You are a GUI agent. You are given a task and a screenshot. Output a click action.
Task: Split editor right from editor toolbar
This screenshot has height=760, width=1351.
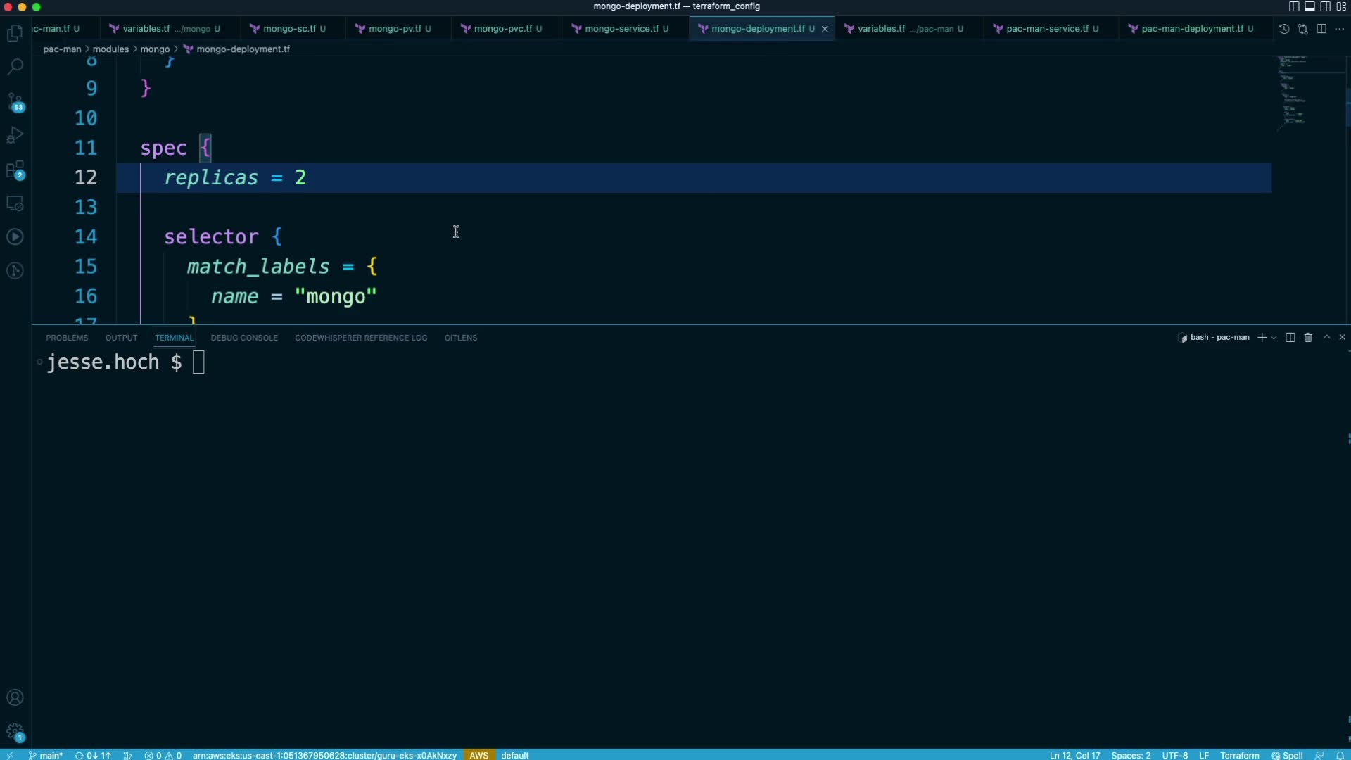pyautogui.click(x=1321, y=29)
